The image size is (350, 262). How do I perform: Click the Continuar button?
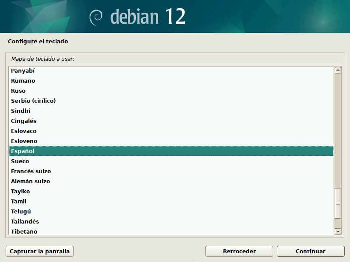310,251
